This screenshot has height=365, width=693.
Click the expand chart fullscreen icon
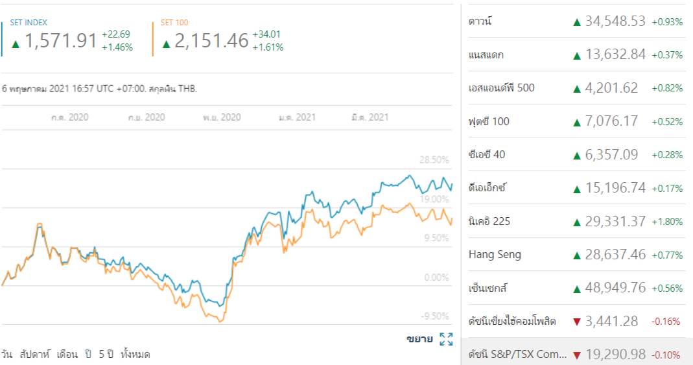coord(446,338)
